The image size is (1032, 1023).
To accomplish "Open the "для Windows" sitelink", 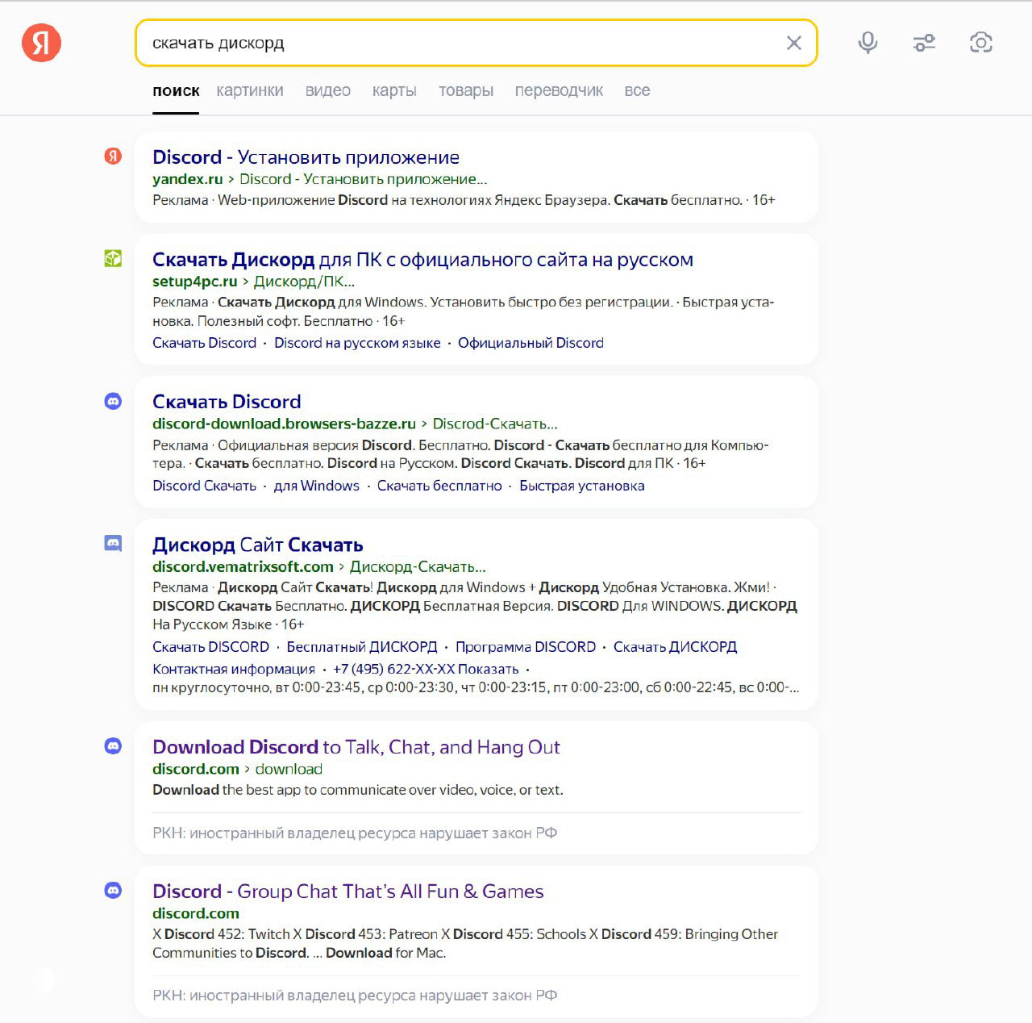I will tap(317, 486).
